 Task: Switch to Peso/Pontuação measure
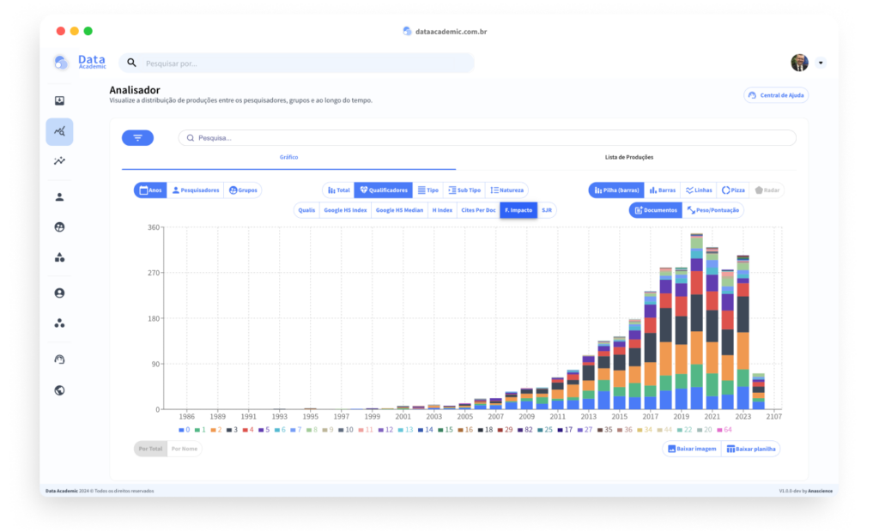click(x=713, y=211)
